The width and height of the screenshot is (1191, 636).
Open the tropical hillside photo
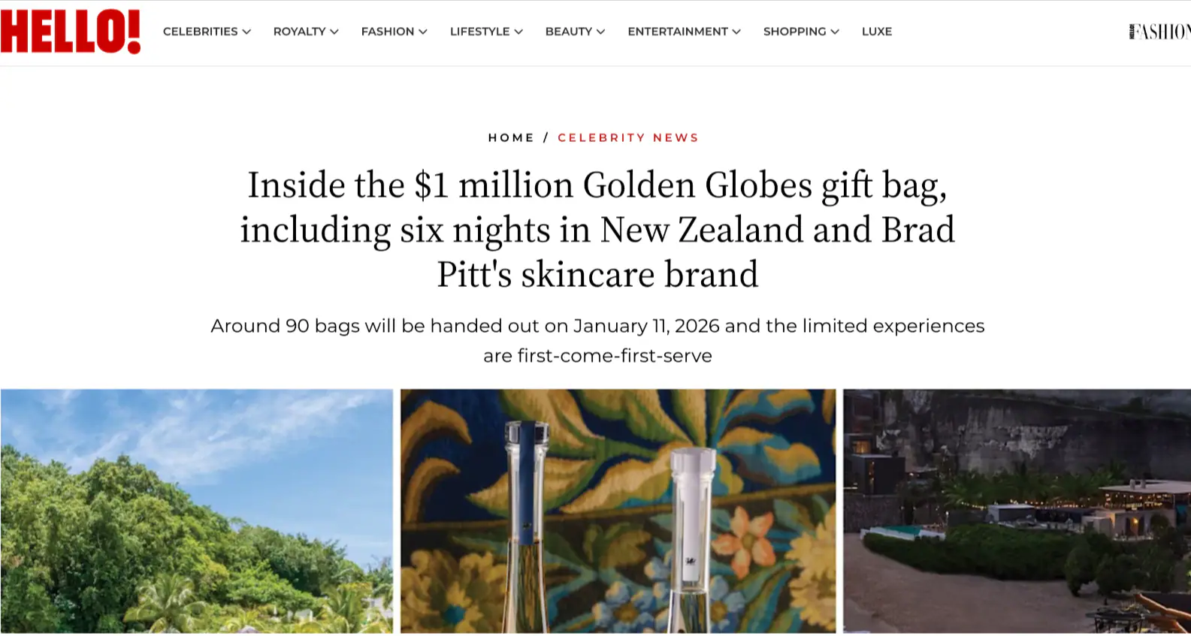197,511
